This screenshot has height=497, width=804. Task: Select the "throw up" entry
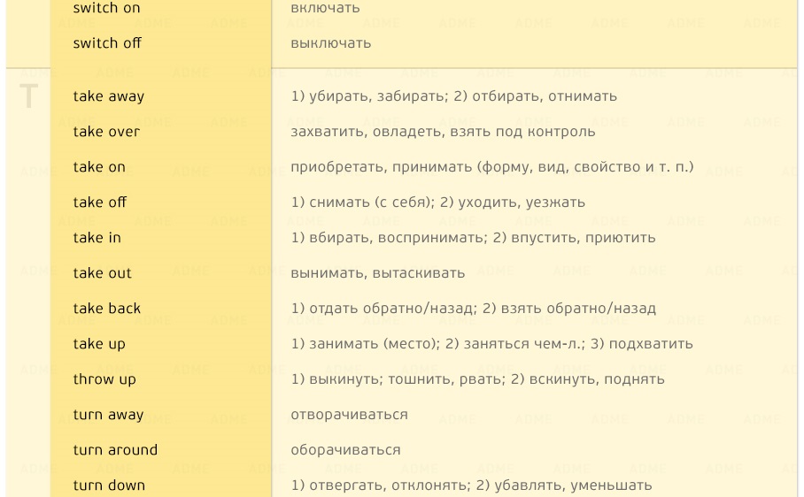[104, 379]
